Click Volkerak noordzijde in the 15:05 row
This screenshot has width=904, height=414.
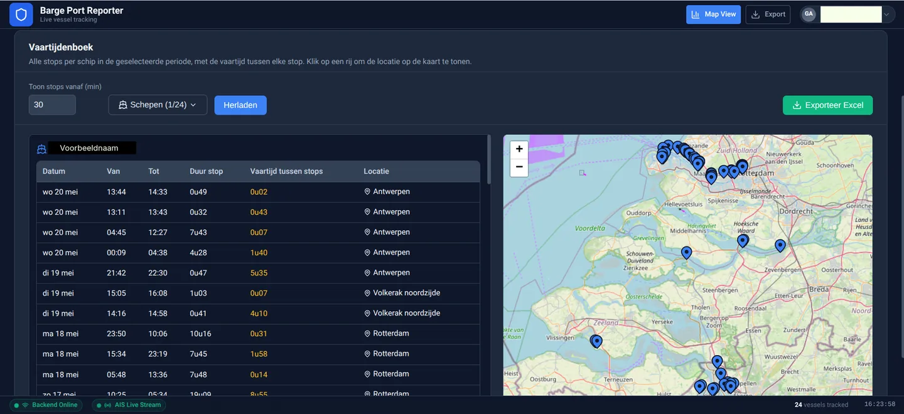pyautogui.click(x=406, y=293)
